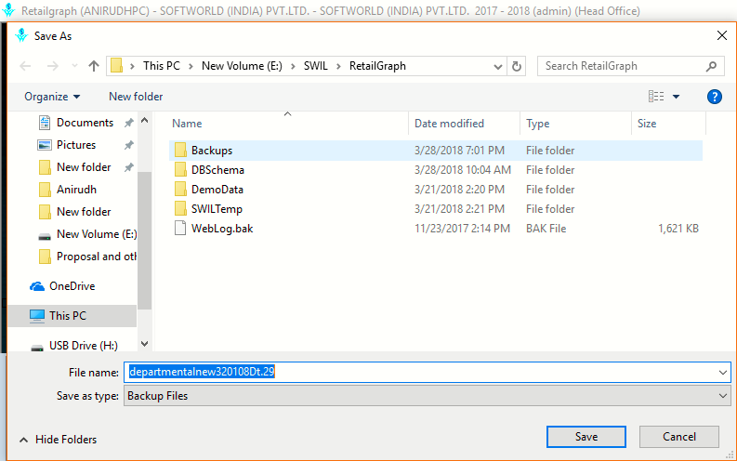Click the Backups folder icon

click(x=180, y=151)
